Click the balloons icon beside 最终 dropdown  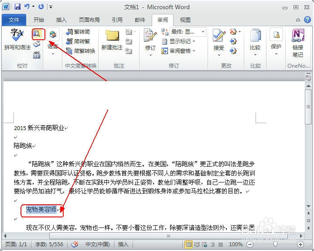point(165,32)
